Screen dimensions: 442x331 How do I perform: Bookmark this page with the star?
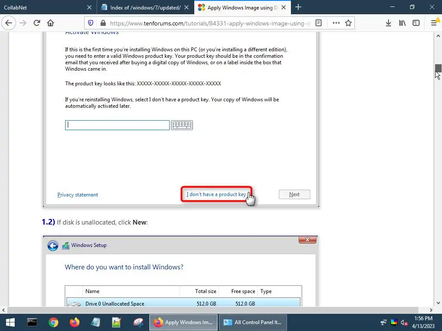click(348, 23)
